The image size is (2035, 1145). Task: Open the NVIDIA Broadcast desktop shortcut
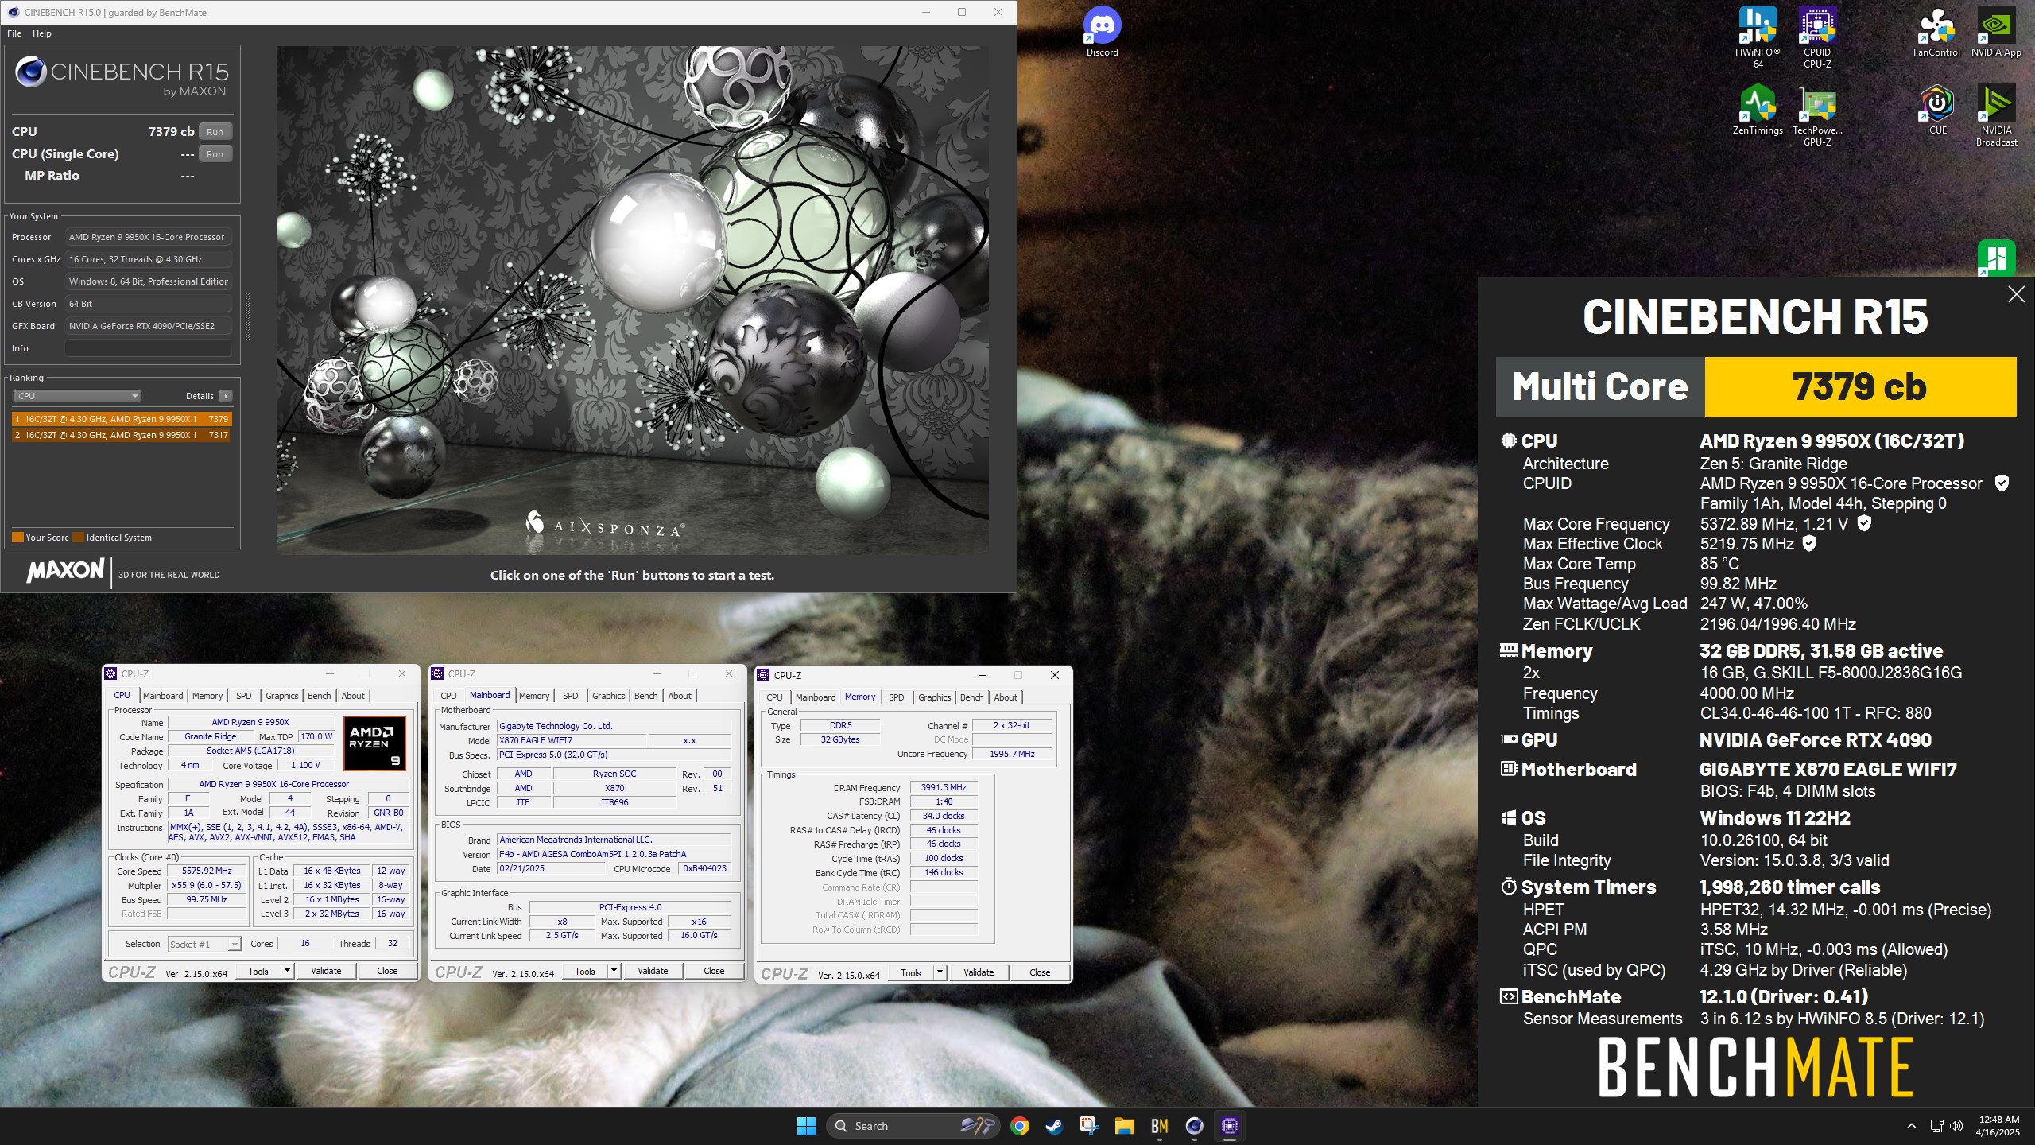pos(1996,116)
